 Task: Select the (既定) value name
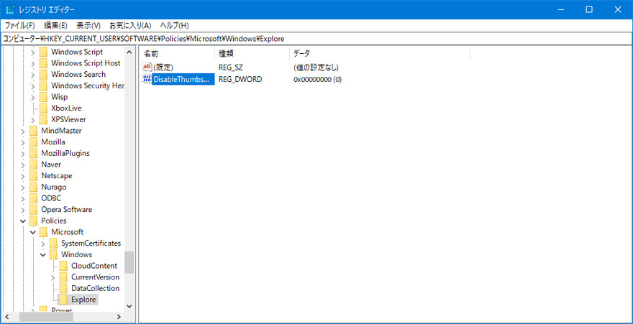pyautogui.click(x=163, y=68)
